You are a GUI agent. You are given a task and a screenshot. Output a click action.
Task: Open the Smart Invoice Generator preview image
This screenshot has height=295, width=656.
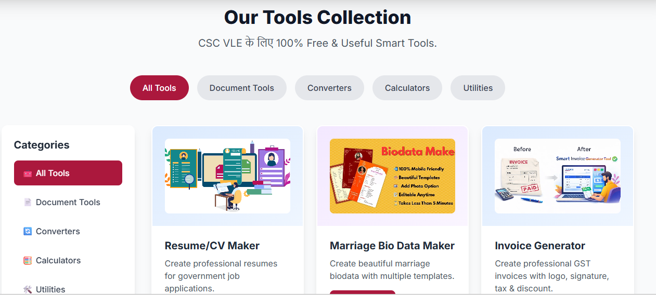tap(557, 176)
